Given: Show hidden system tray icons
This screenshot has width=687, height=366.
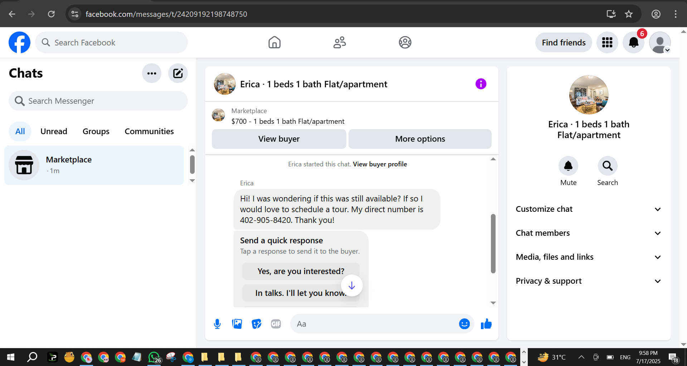Looking at the screenshot, I should coord(581,357).
